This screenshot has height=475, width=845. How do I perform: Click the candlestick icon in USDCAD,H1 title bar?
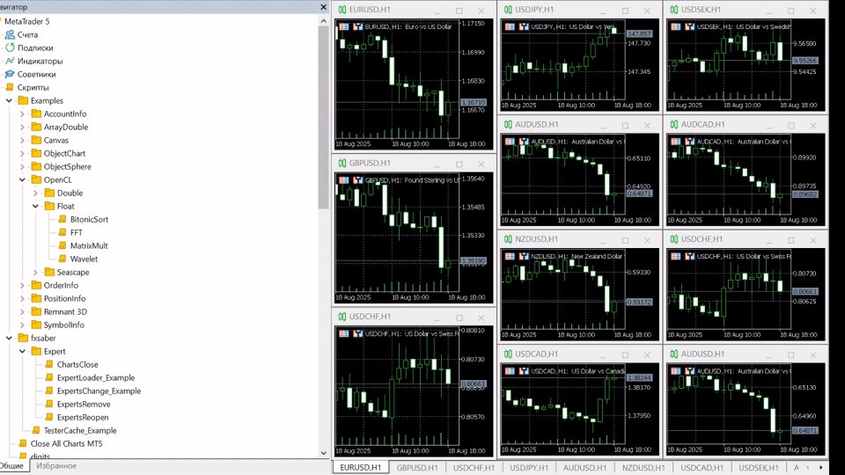[x=508, y=354]
